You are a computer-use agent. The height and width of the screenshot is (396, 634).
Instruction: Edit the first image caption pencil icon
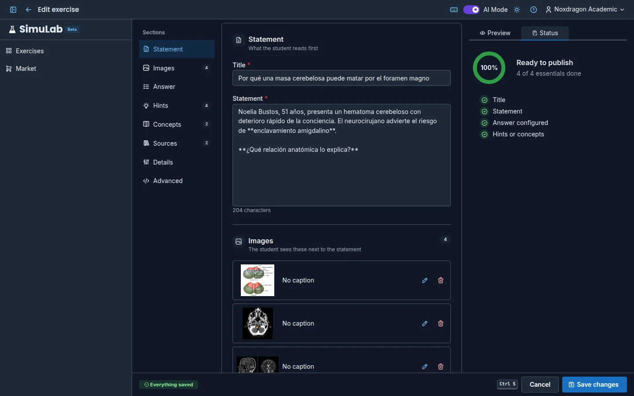tap(425, 280)
